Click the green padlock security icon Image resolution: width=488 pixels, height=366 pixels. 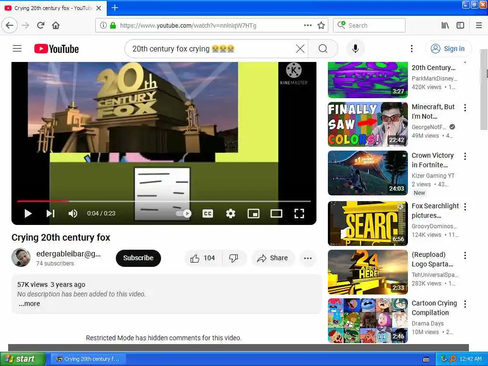(113, 26)
